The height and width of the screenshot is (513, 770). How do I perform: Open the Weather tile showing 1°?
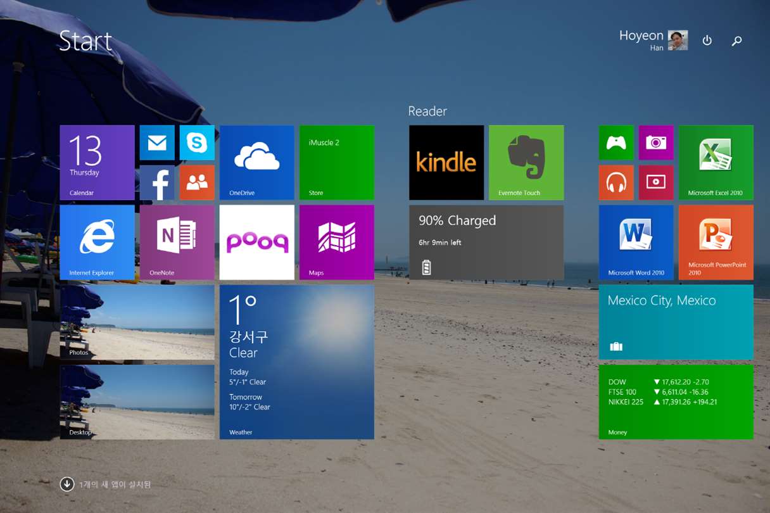[296, 362]
